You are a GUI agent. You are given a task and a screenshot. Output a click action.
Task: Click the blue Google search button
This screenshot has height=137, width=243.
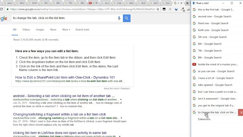click(x=126, y=18)
